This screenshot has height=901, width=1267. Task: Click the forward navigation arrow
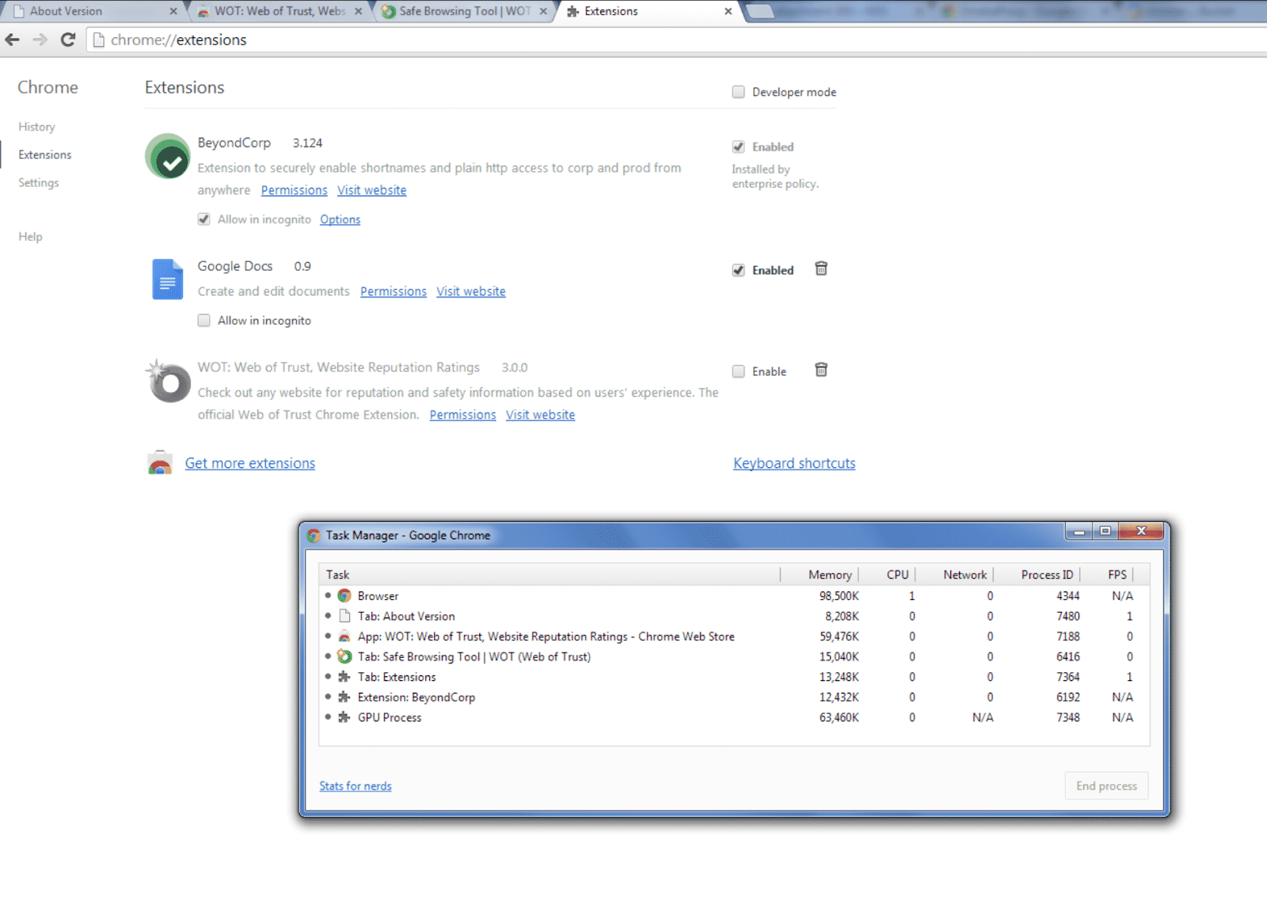click(40, 40)
